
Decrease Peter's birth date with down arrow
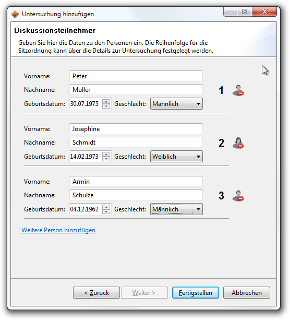pyautogui.click(x=106, y=106)
